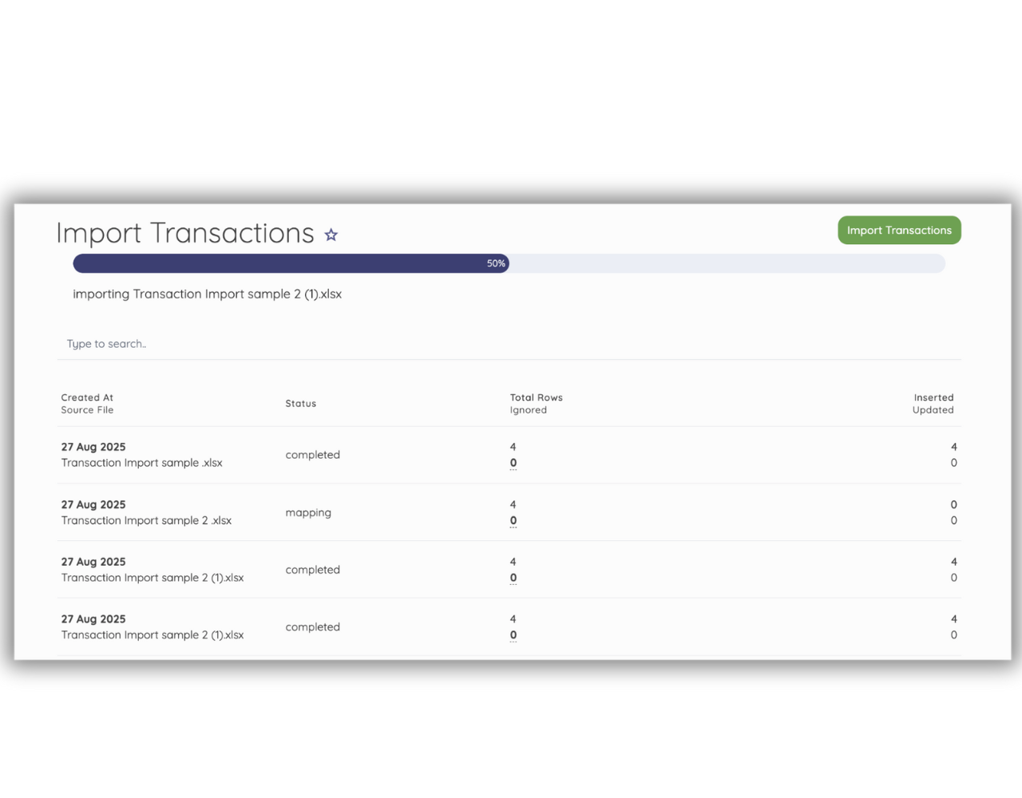Click the 'Status' column header
The height and width of the screenshot is (798, 1022).
tap(301, 404)
